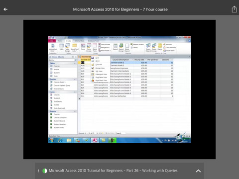Click the Blank Form ribbon icon
Screen dimensions: 239x179
click(95, 47)
